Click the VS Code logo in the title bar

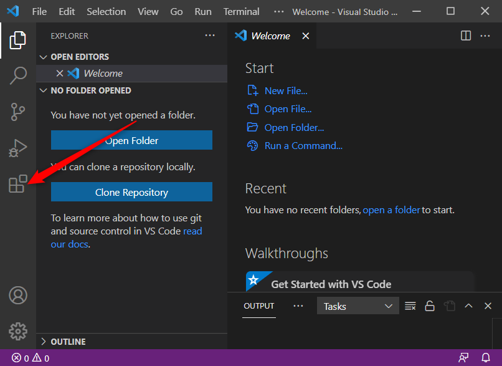click(x=13, y=12)
